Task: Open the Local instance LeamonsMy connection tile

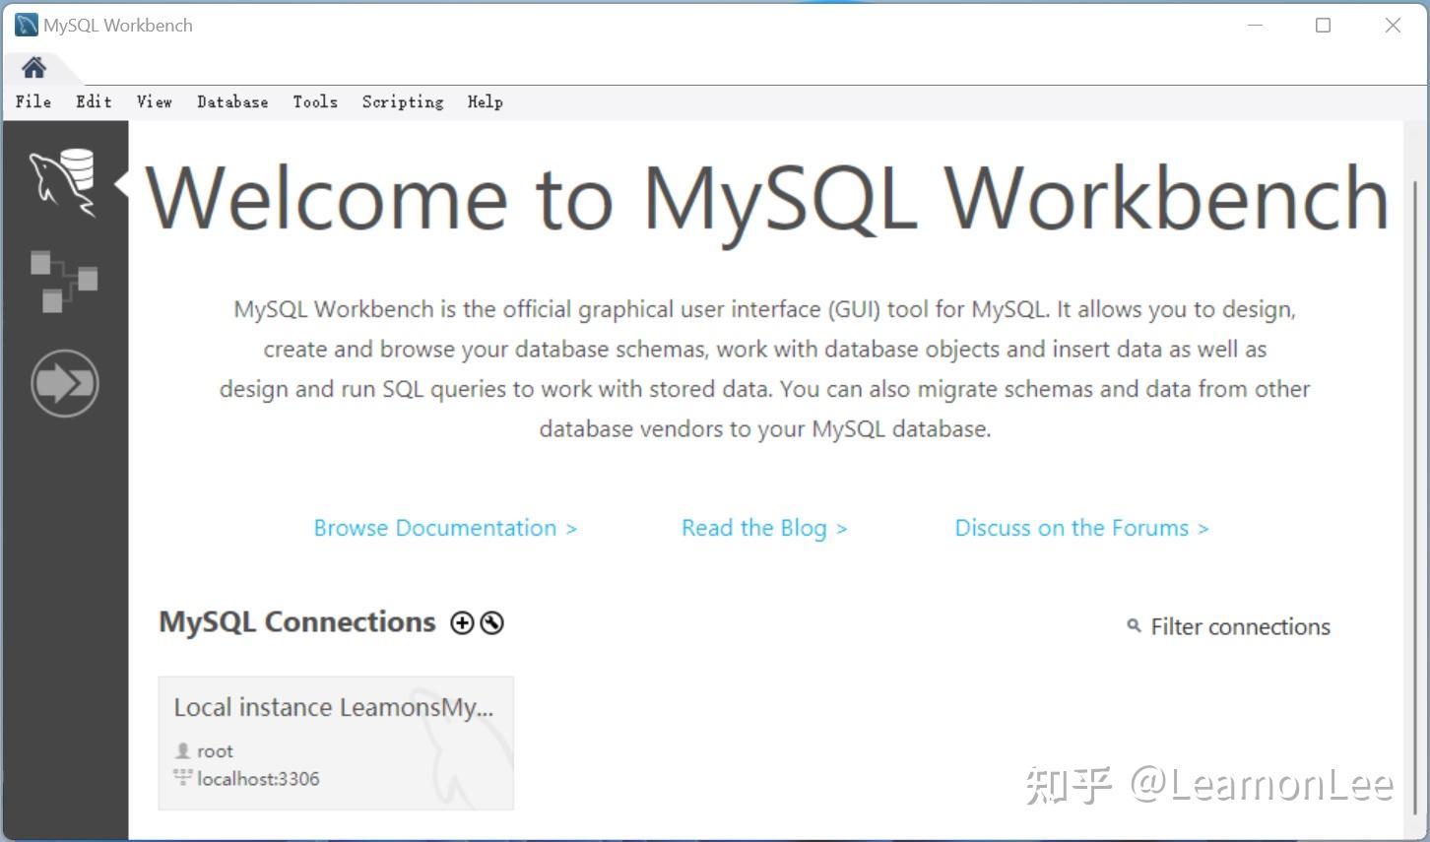Action: [x=336, y=743]
